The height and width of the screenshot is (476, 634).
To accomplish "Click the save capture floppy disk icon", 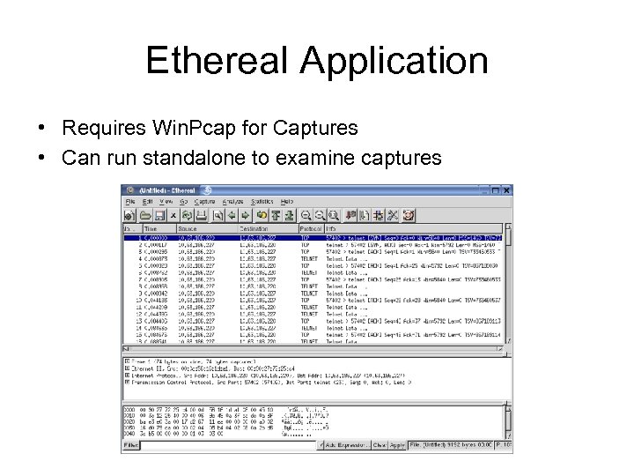I will point(159,215).
